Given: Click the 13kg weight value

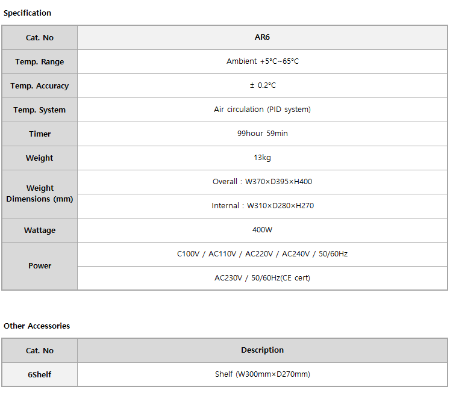Looking at the screenshot, I should click(x=262, y=158).
